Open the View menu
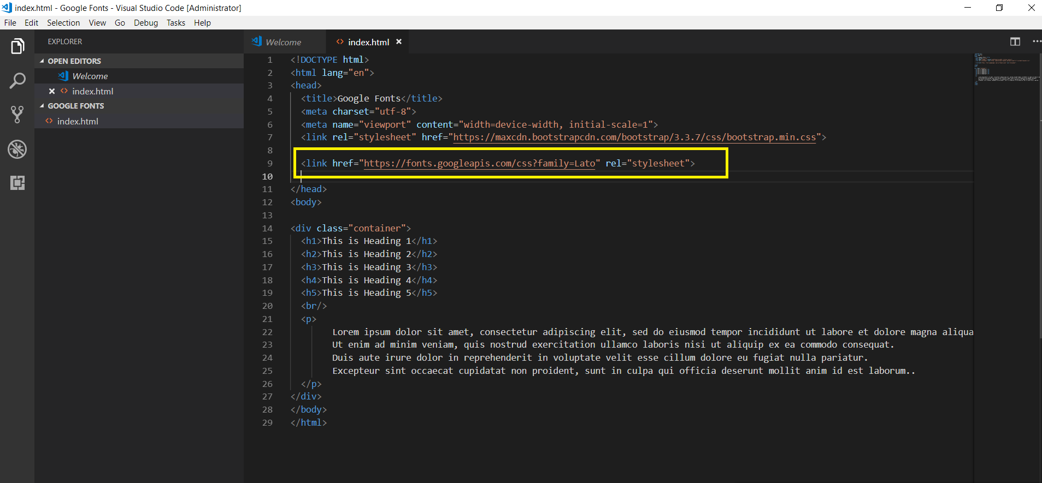 pyautogui.click(x=97, y=22)
